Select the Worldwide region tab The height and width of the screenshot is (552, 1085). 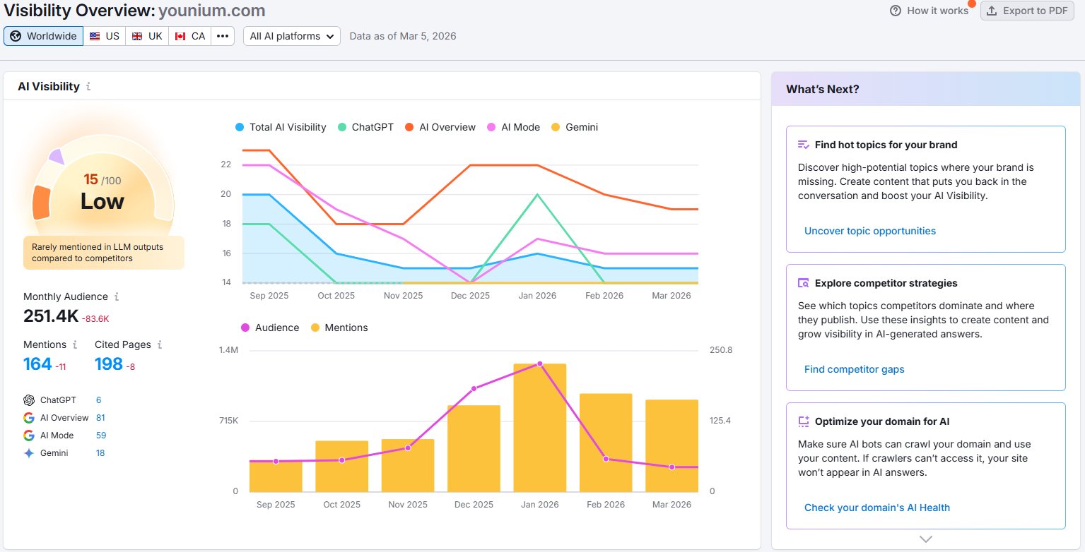pyautogui.click(x=44, y=36)
